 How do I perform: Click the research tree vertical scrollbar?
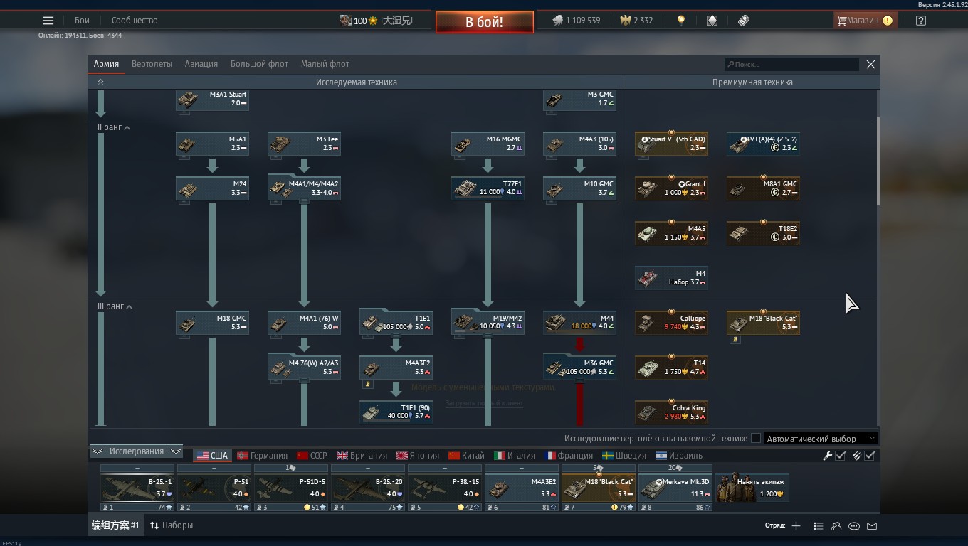(x=878, y=162)
